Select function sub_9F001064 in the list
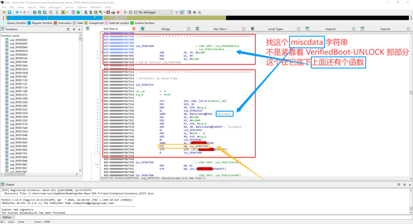413x224 pixels. (19, 66)
